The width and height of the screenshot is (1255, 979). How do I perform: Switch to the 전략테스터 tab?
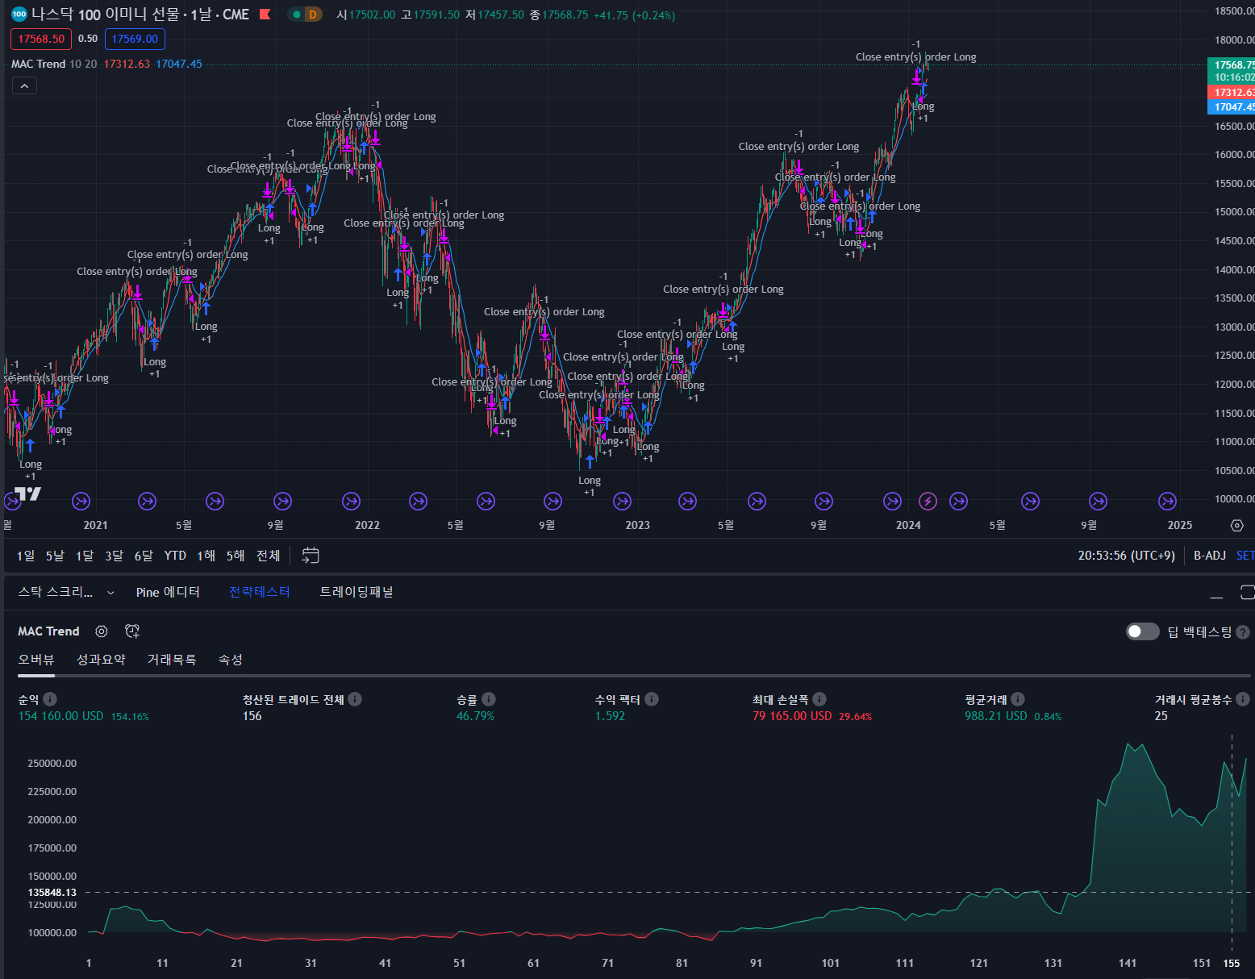(x=259, y=592)
